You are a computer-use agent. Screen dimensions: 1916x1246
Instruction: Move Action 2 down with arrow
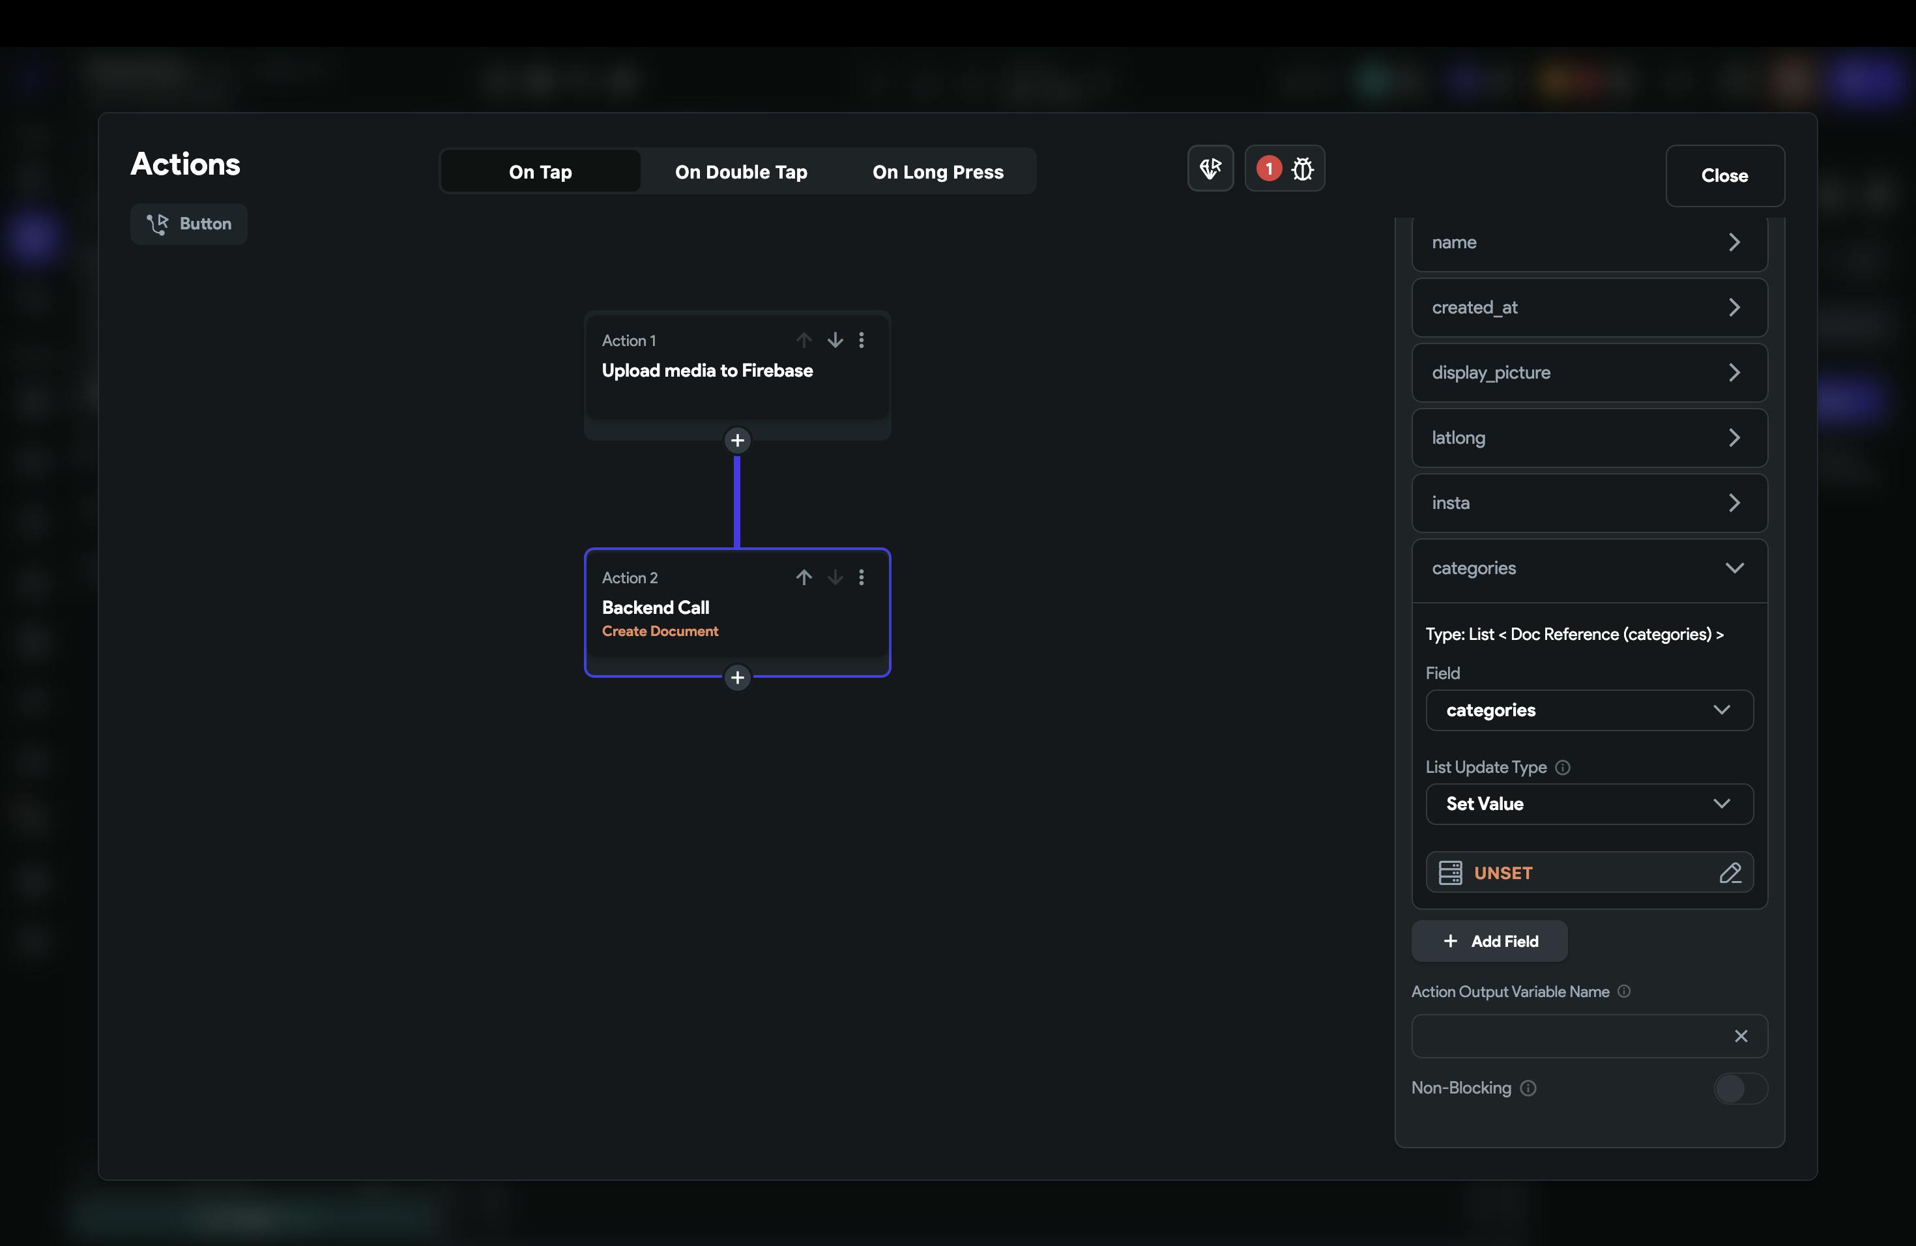[835, 577]
